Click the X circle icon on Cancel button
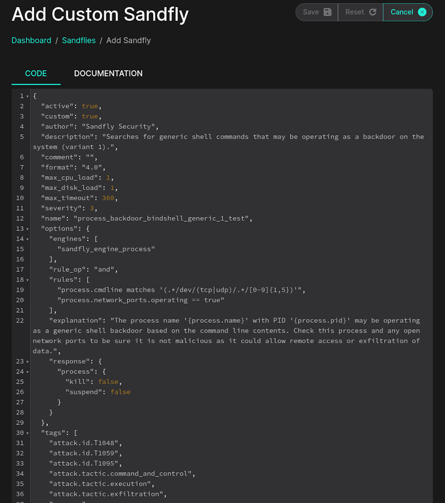Image resolution: width=445 pixels, height=503 pixels. point(422,12)
